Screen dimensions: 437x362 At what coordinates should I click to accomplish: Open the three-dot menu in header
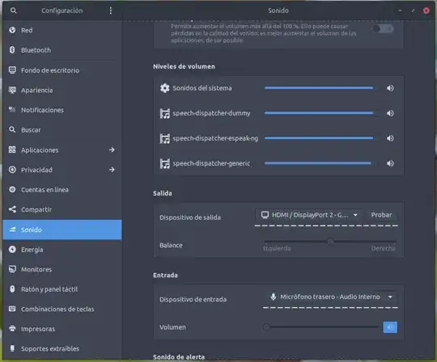[111, 11]
